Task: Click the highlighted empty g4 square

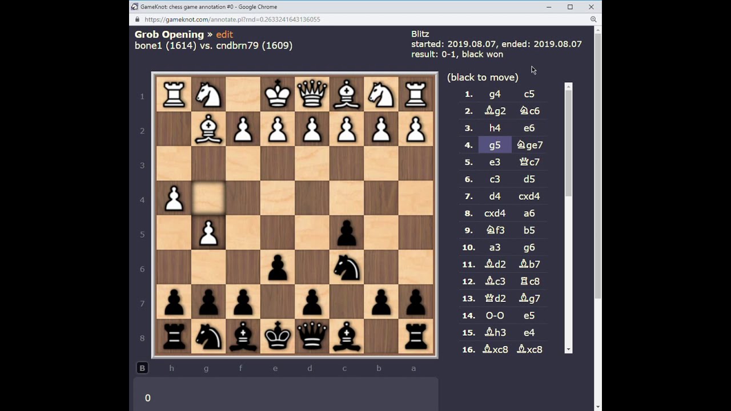Action: pyautogui.click(x=208, y=198)
